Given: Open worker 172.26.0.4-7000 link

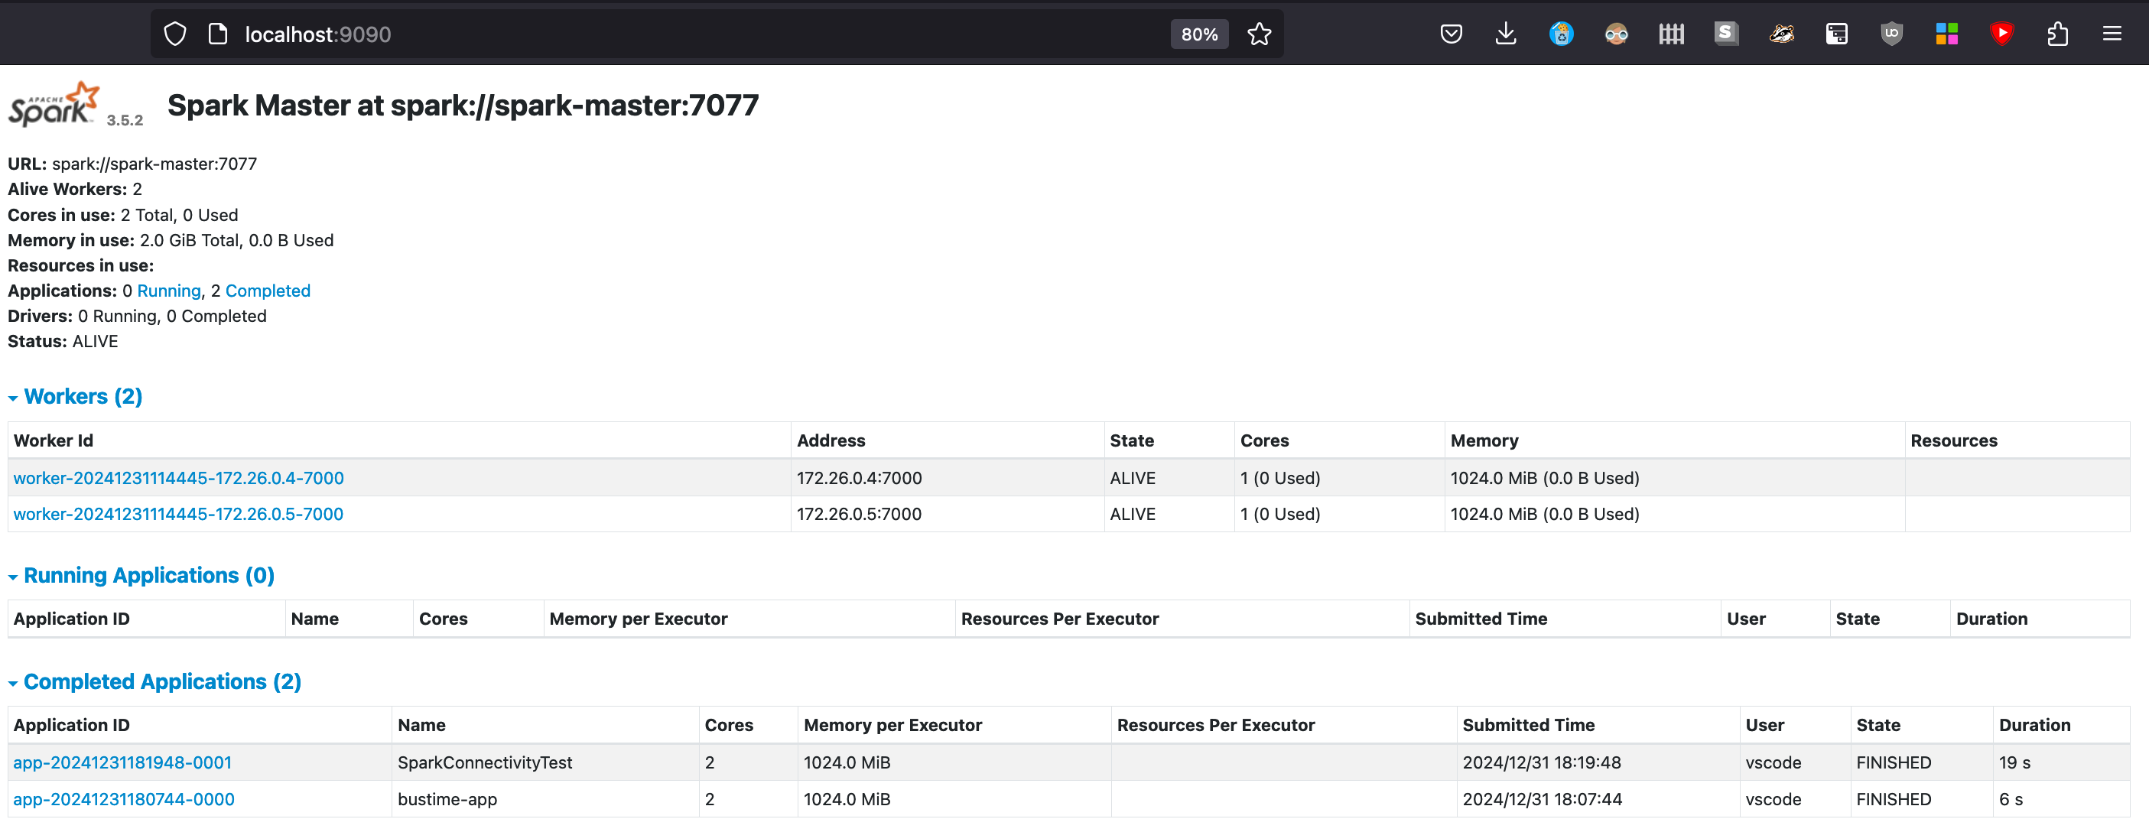Looking at the screenshot, I should coord(178,478).
